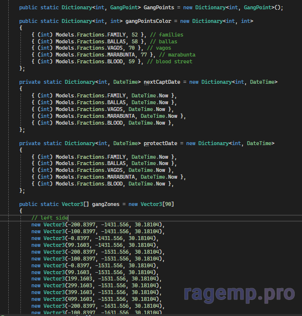This screenshot has height=316, width=302.
Task: Click the ragemp.pro watermark text
Action: click(x=239, y=294)
